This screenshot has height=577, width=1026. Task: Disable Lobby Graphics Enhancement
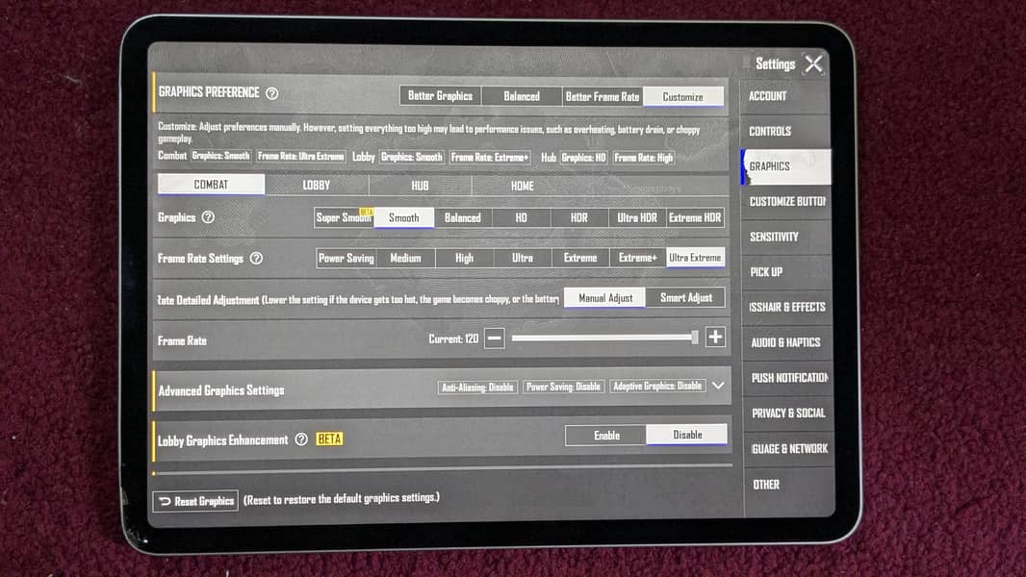pos(687,435)
